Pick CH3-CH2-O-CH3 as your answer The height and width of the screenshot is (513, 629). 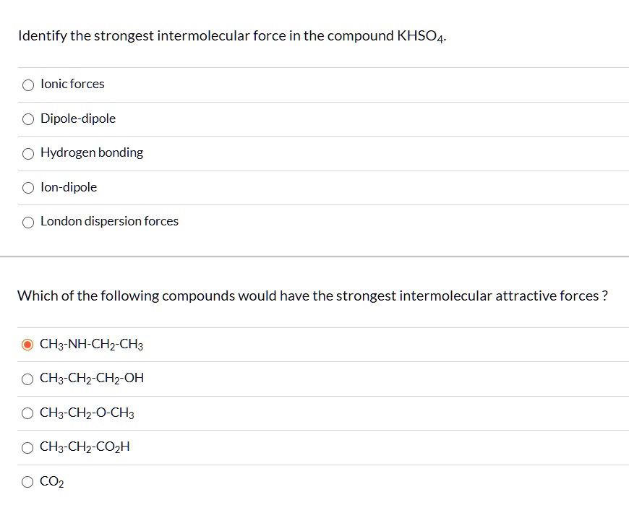point(27,413)
